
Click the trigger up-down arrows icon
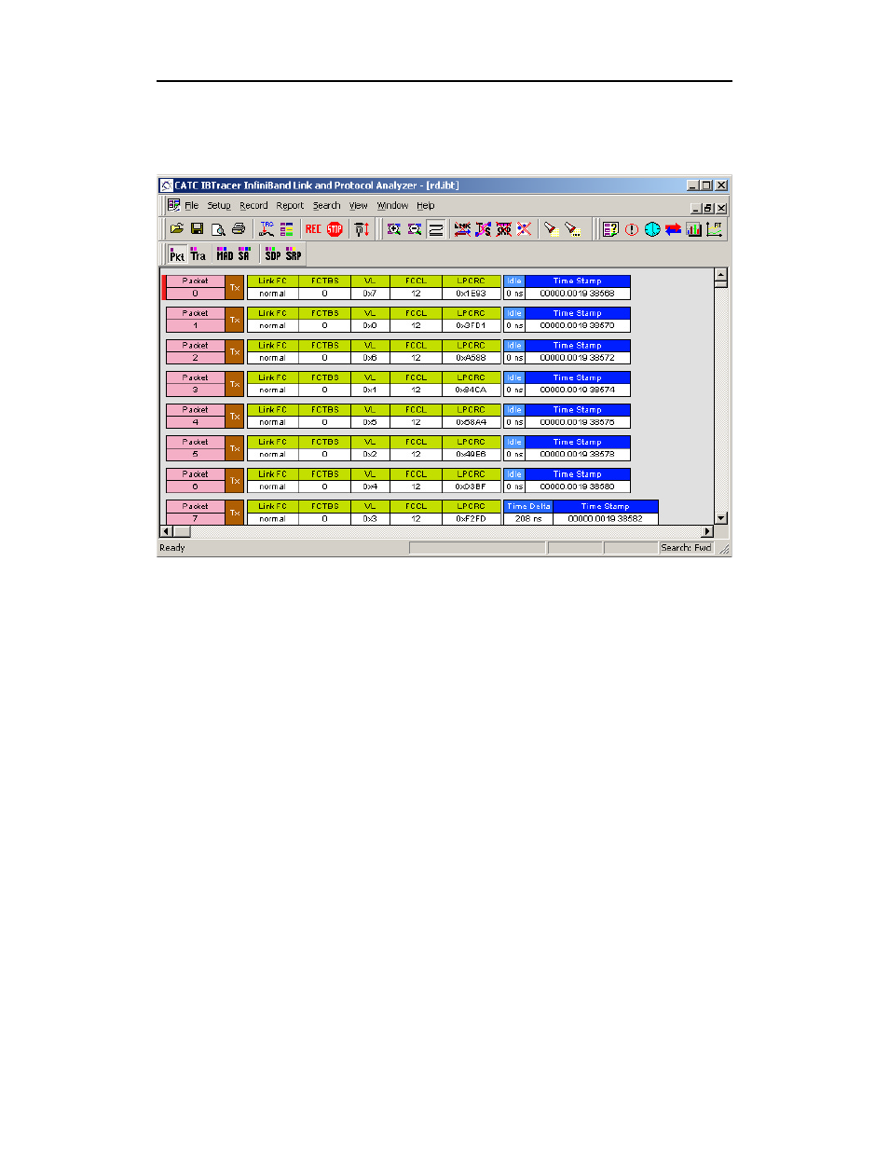(x=362, y=229)
